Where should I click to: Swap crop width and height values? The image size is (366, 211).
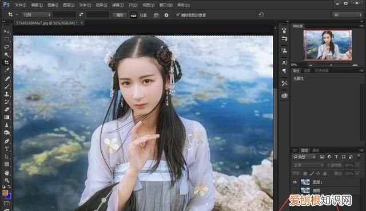coord(81,15)
